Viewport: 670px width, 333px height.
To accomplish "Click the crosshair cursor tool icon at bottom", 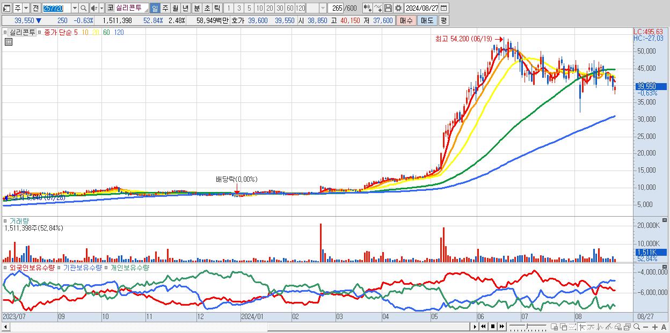I will coord(582,327).
